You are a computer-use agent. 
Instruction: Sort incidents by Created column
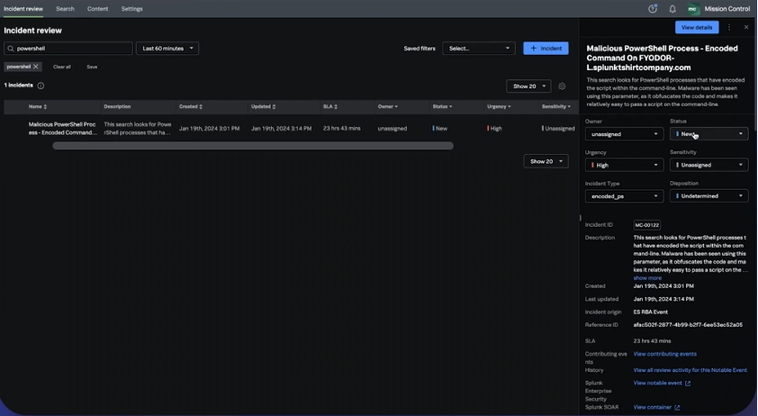click(x=189, y=106)
